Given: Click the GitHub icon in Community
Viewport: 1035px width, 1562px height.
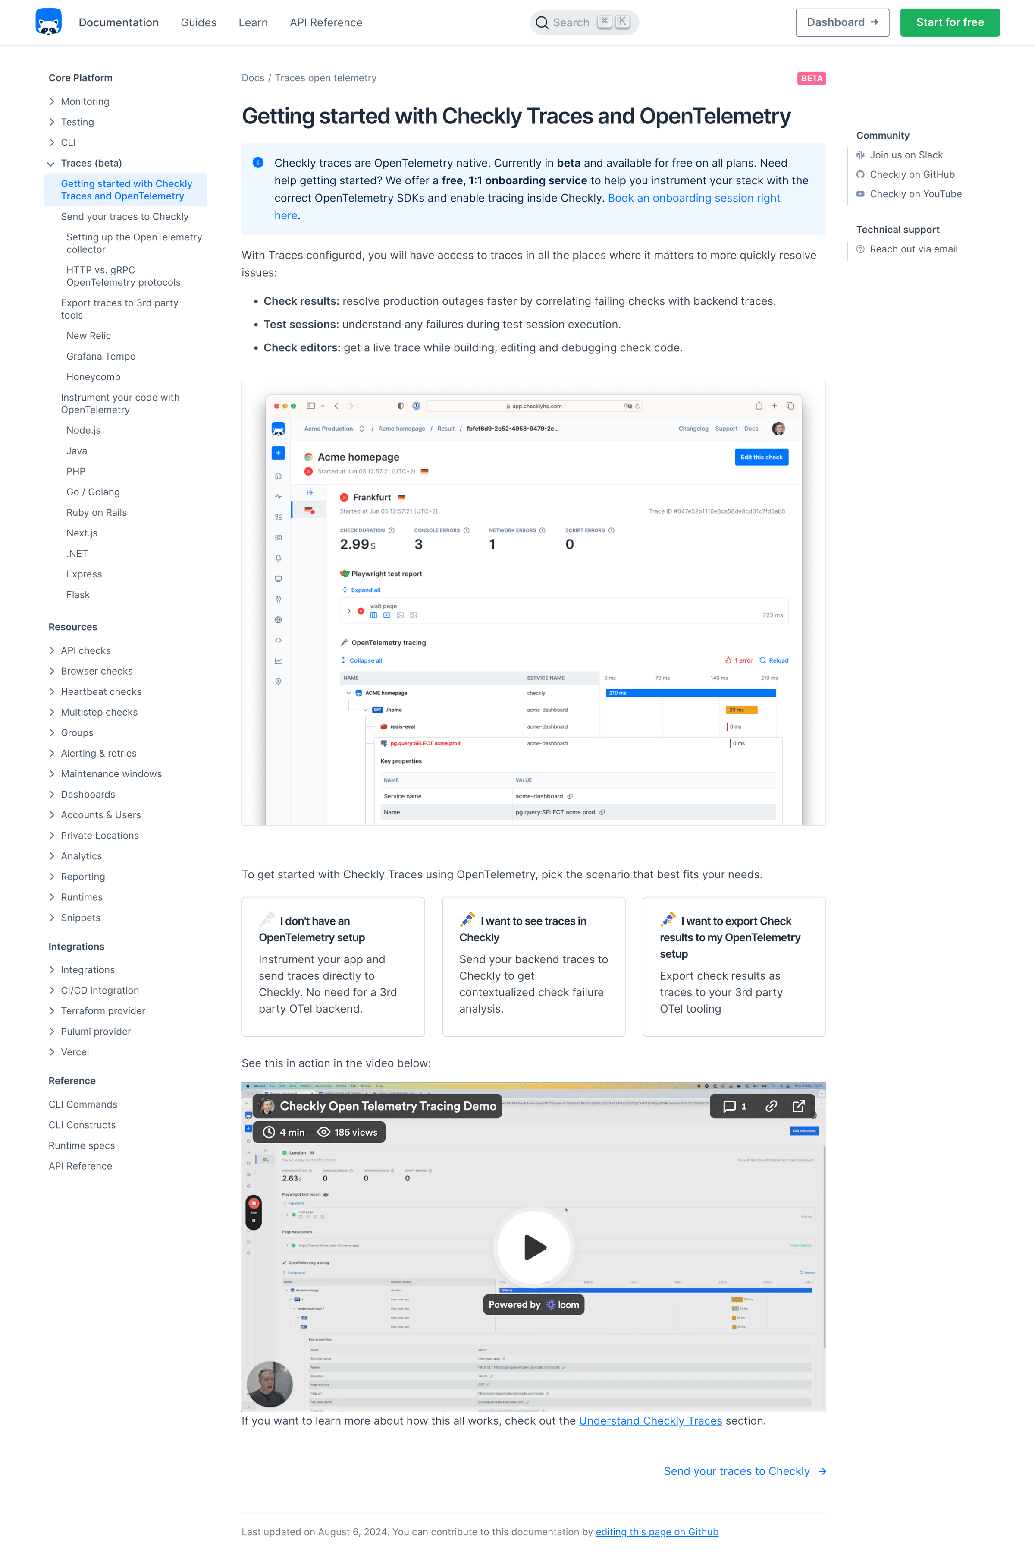Looking at the screenshot, I should tap(860, 174).
